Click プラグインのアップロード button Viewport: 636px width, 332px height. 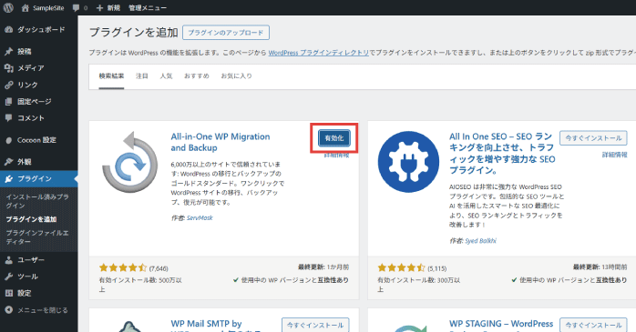click(226, 33)
